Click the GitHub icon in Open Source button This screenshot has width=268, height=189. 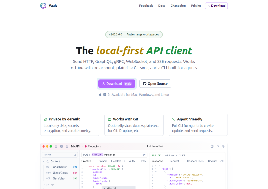coord(144,84)
